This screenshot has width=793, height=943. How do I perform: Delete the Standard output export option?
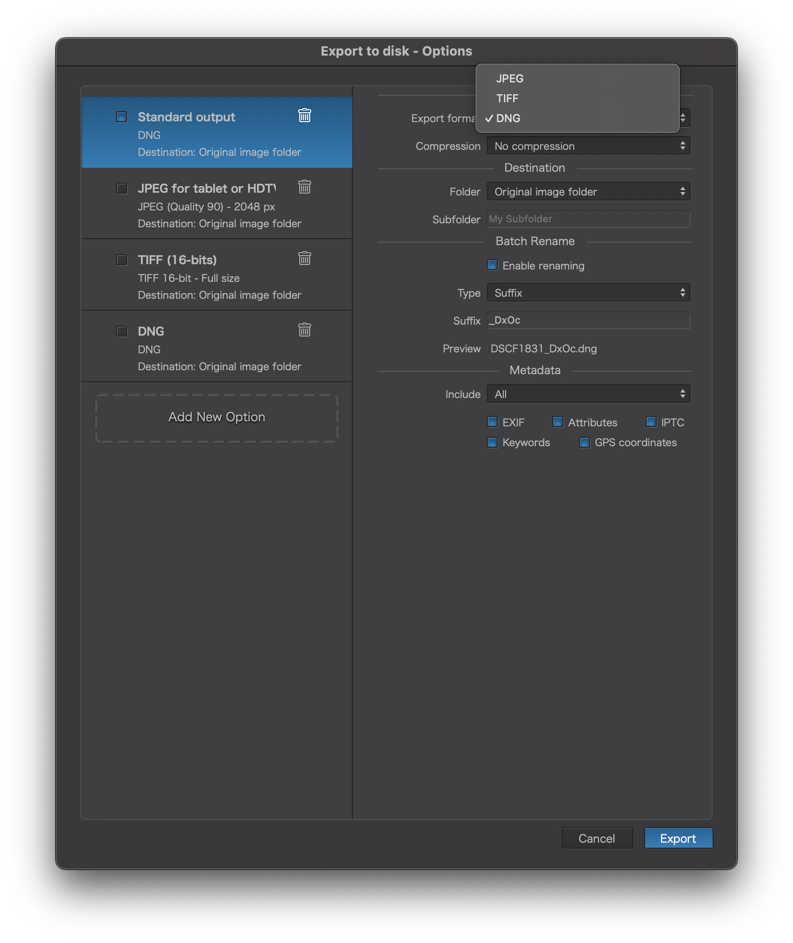click(304, 116)
